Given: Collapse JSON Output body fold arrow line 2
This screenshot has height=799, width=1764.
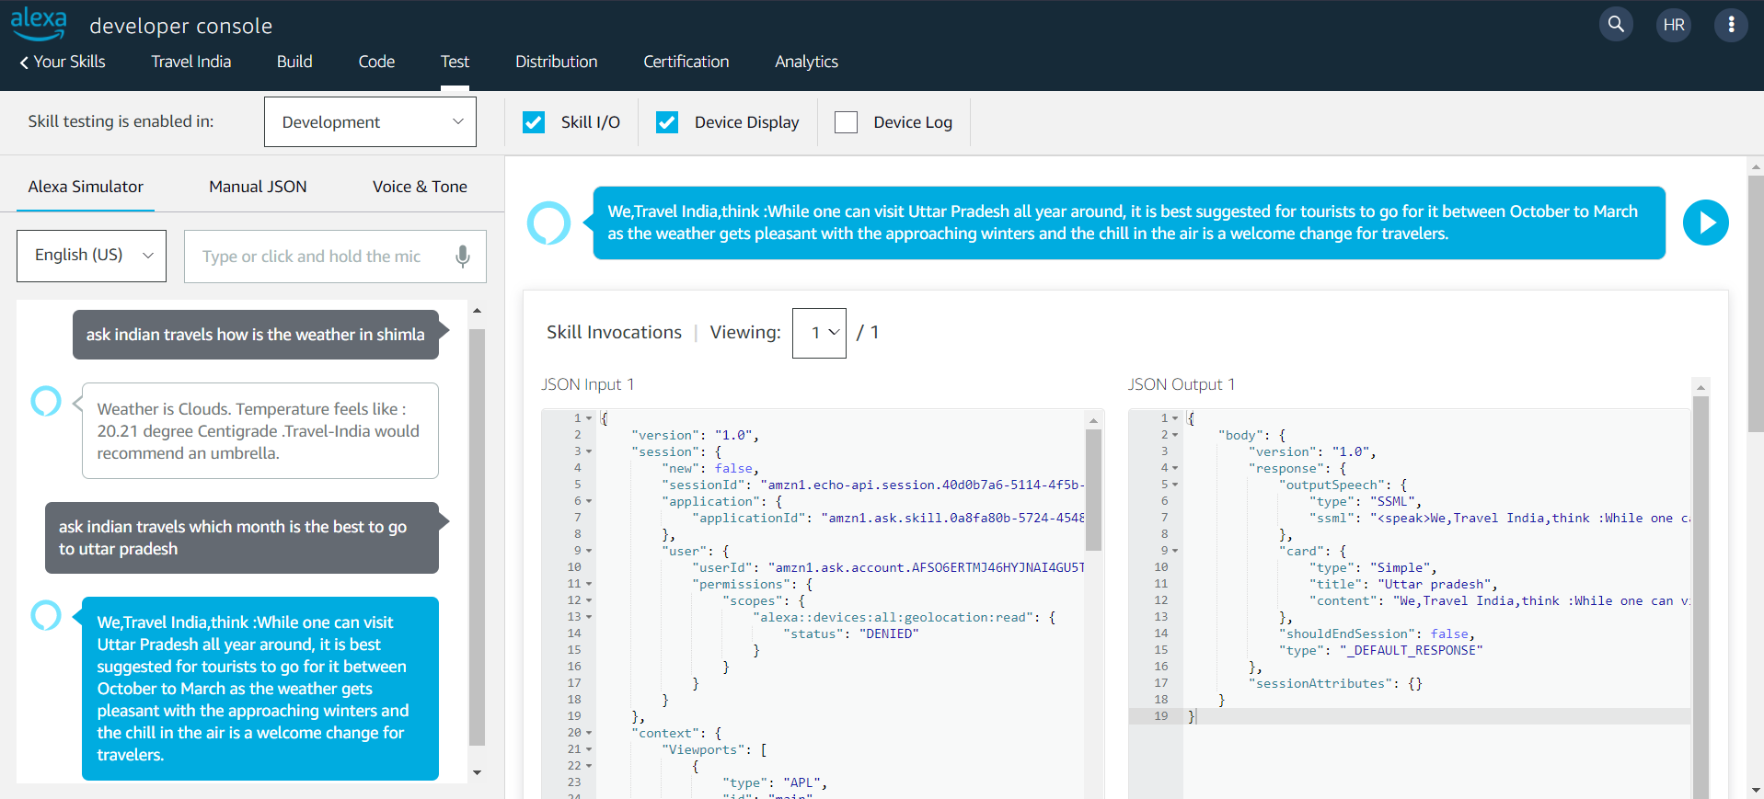Looking at the screenshot, I should 1175,435.
